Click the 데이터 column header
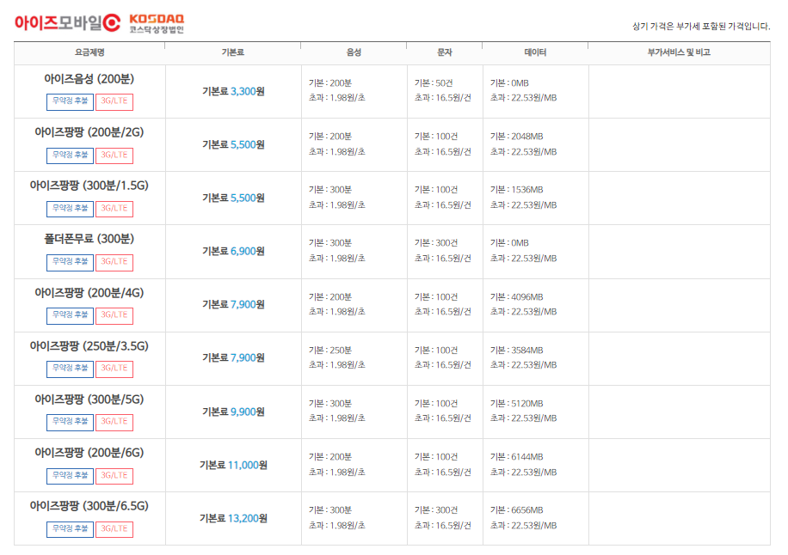The height and width of the screenshot is (555, 788). pos(535,52)
